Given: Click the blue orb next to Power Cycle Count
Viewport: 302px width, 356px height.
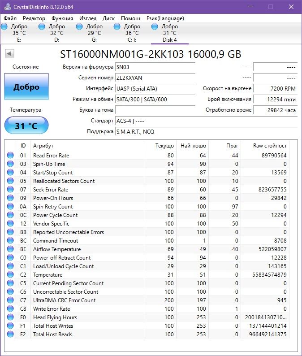Looking at the screenshot, I should [10, 215].
